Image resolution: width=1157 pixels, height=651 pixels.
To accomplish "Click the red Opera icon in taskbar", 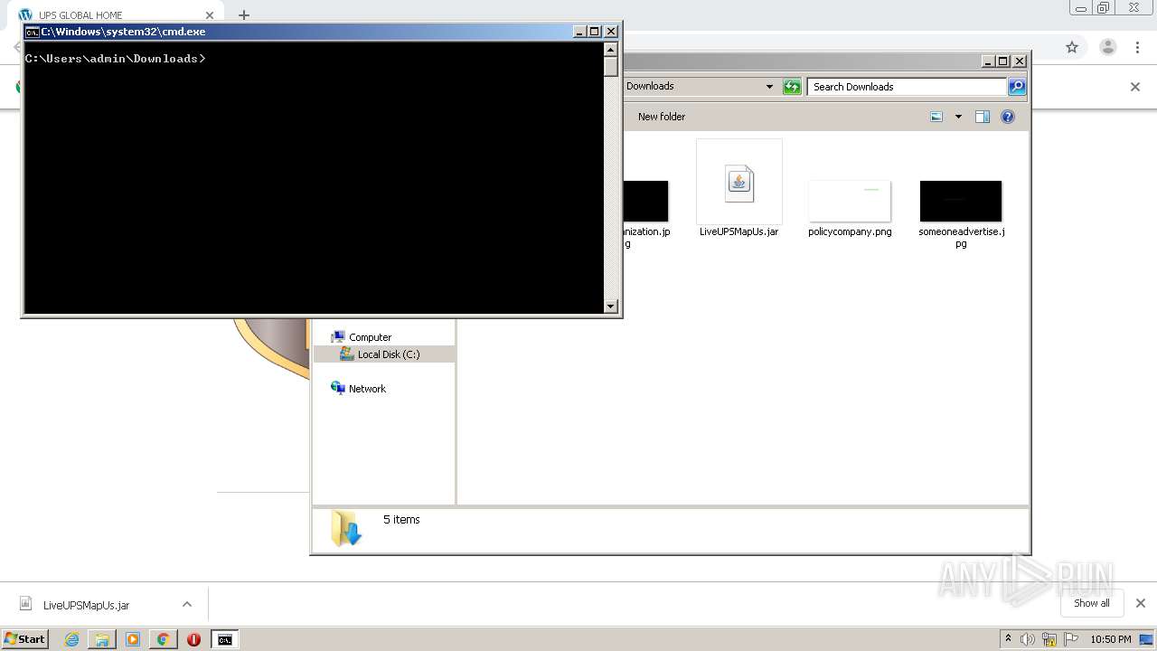I will (x=193, y=639).
